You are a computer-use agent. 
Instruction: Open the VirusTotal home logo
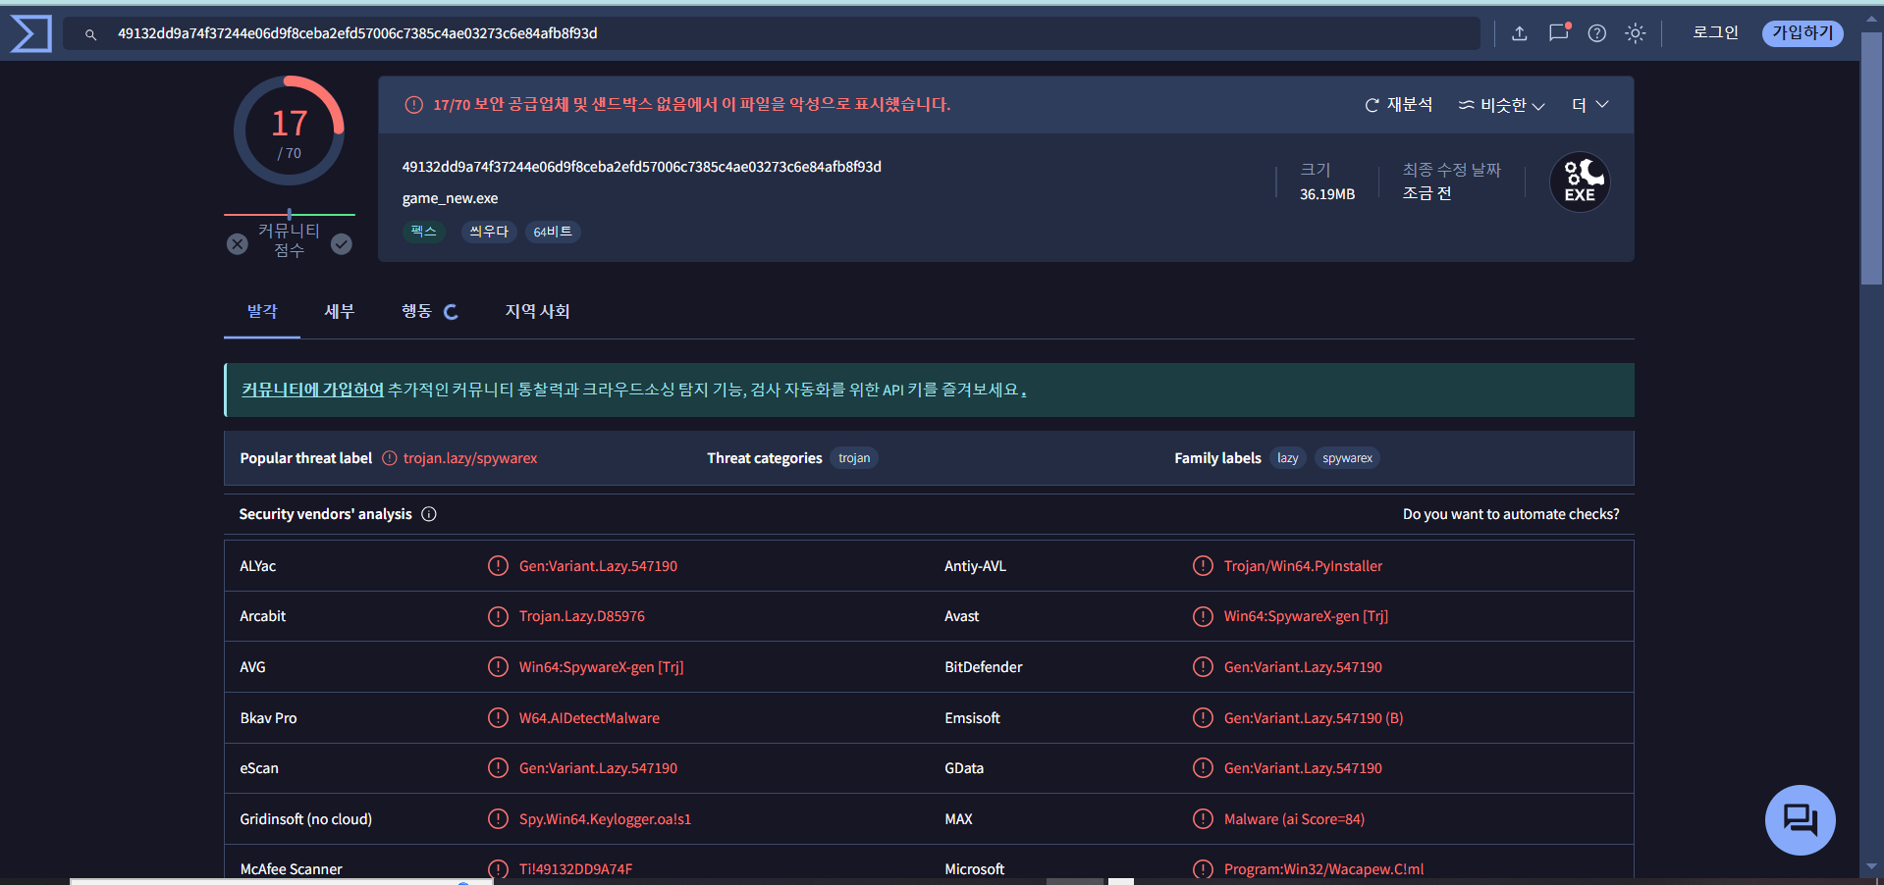pos(30,33)
